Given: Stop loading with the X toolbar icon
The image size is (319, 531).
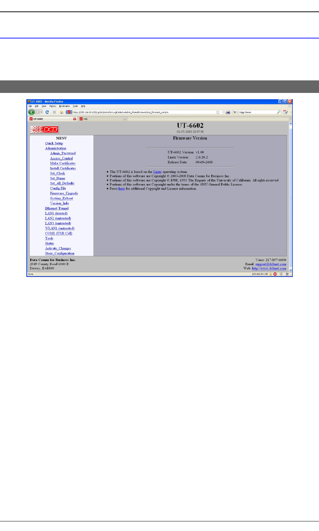Looking at the screenshot, I should click(x=54, y=112).
